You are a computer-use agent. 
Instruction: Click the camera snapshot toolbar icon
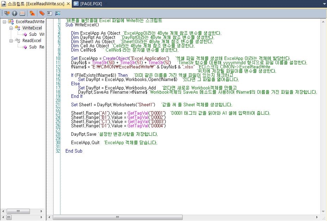pyautogui.click(x=49, y=13)
